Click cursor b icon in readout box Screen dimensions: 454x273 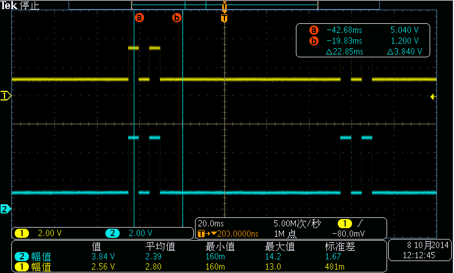click(x=314, y=41)
